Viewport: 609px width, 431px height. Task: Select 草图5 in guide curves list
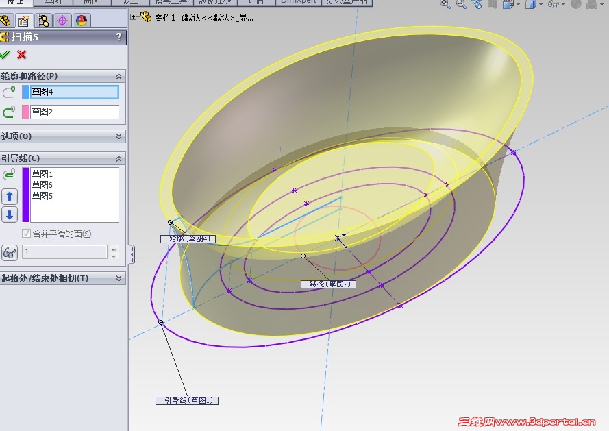pyautogui.click(x=42, y=195)
